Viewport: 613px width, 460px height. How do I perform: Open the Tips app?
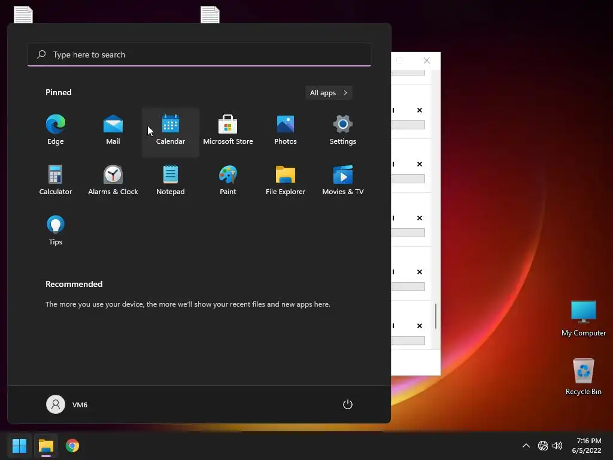click(x=56, y=231)
